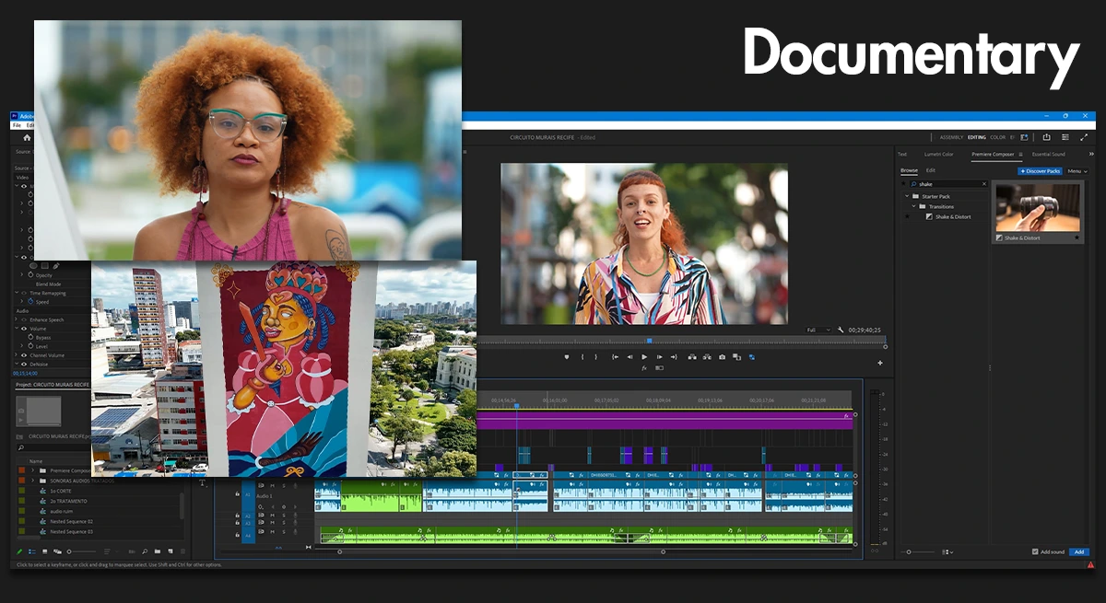Image resolution: width=1106 pixels, height=603 pixels.
Task: Jump to In point in Program Monitor
Action: (x=615, y=357)
